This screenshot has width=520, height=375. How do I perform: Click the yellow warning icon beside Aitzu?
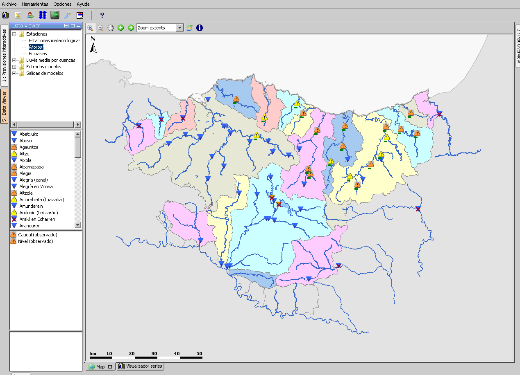point(14,154)
